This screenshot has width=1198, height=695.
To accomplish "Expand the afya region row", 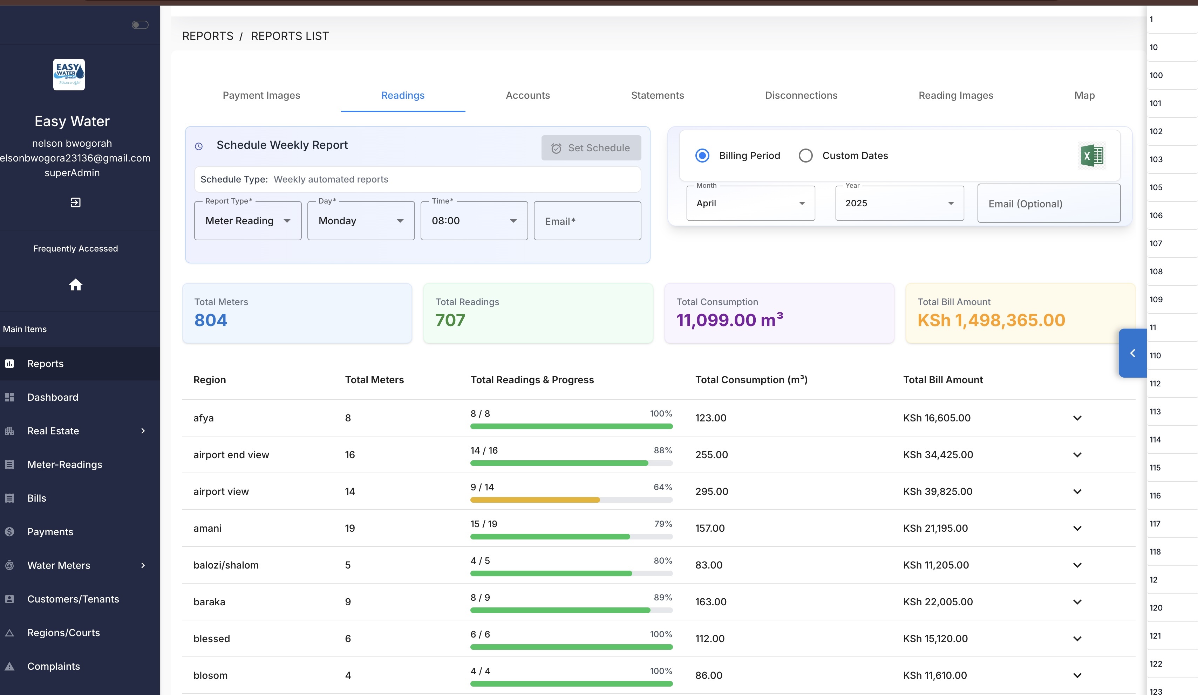I will click(1077, 418).
